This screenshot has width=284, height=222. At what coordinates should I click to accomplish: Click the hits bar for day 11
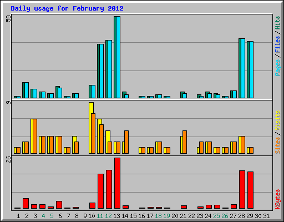coord(99,71)
